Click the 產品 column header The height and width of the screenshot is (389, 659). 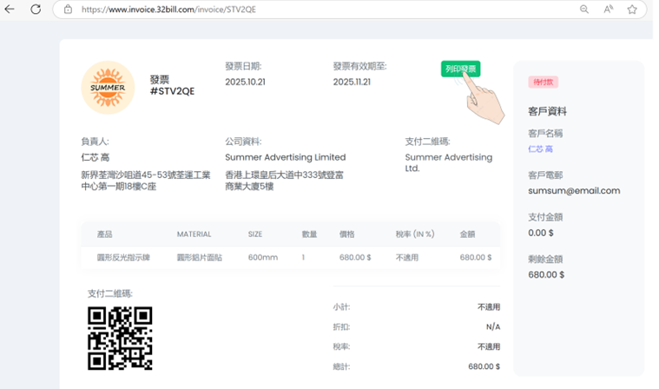[x=105, y=234]
